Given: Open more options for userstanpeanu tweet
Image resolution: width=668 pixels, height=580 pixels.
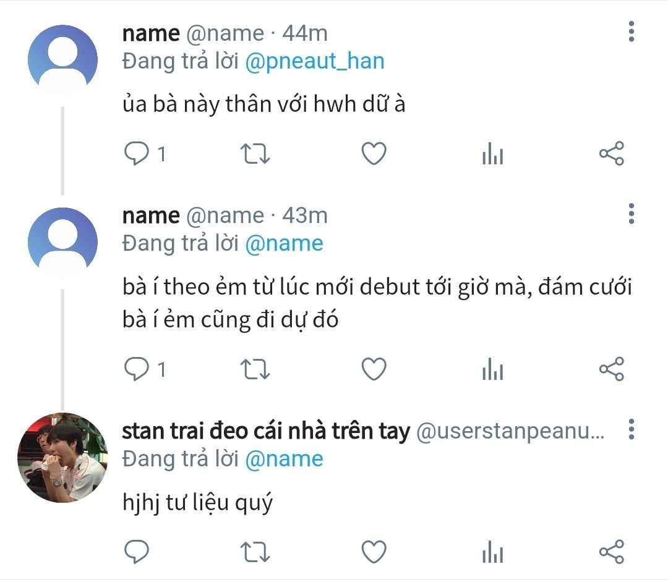Looking at the screenshot, I should (631, 429).
